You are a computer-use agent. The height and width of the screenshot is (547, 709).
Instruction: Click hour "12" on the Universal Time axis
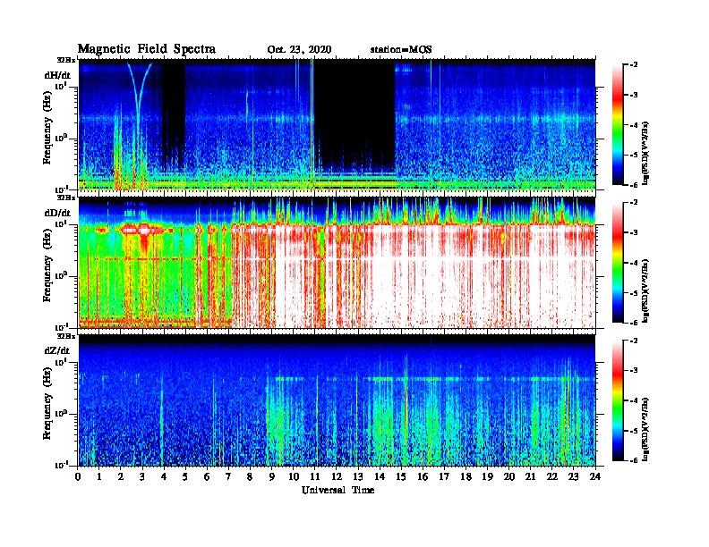[x=337, y=477]
